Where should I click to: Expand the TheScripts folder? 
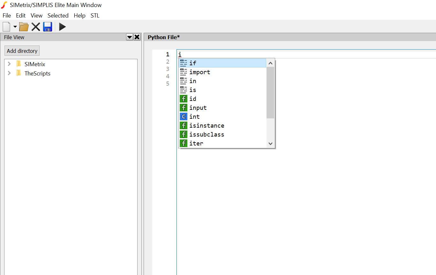(x=9, y=73)
